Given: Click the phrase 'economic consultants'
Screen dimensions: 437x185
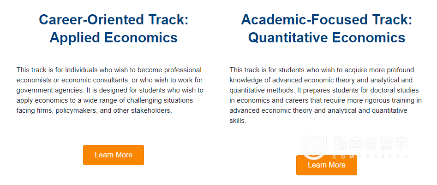Looking at the screenshot, I should [95, 80].
